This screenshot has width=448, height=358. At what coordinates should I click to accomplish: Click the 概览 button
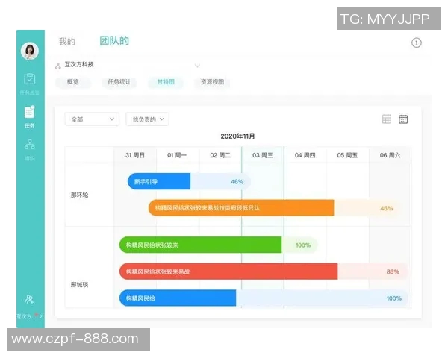(73, 82)
